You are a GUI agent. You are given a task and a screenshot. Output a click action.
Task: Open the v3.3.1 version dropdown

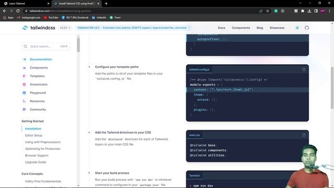(x=65, y=28)
